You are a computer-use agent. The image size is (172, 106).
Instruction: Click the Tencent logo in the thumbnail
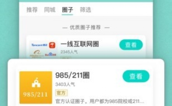[x=39, y=45]
